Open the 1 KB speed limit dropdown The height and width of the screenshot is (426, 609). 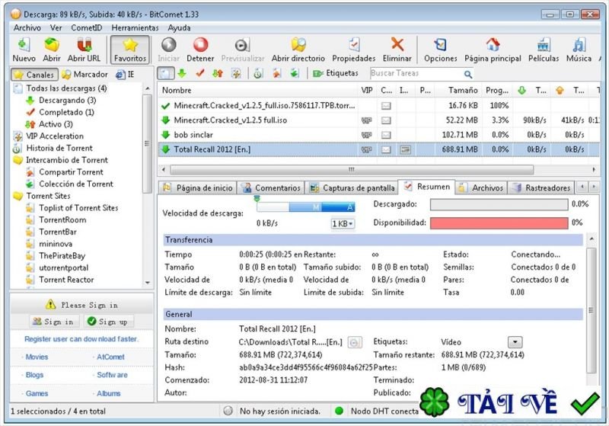point(343,223)
